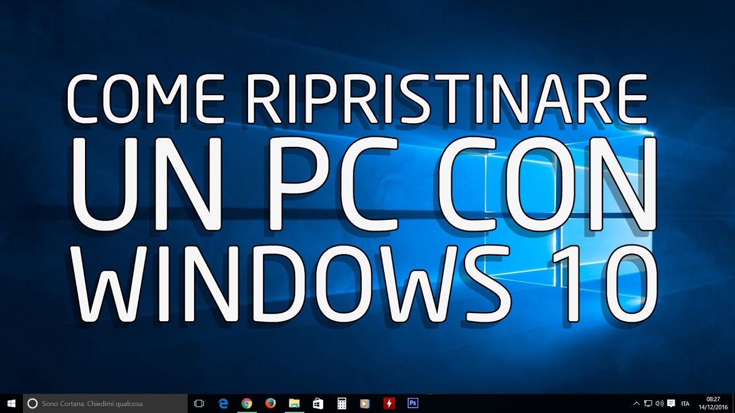This screenshot has width=735, height=413.
Task: Show hidden system tray icons
Action: [636, 403]
